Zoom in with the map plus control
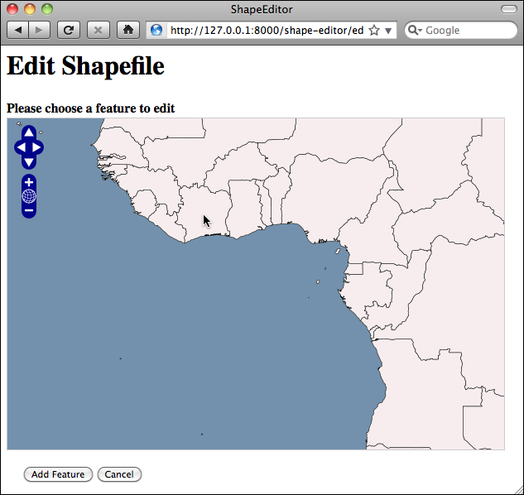Screen dimensions: 524x495 click(x=29, y=182)
